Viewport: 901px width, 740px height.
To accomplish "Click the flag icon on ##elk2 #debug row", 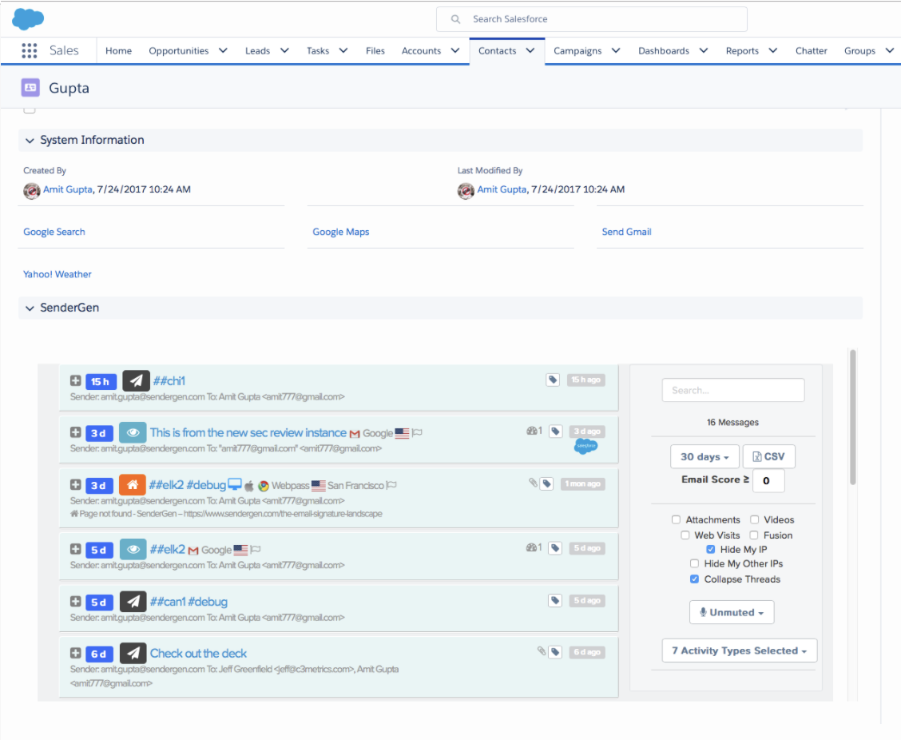I will pos(392,485).
